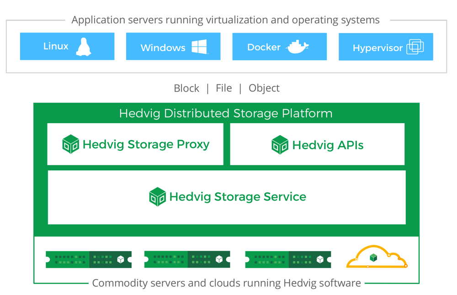Select the Docker blue box

280,47
